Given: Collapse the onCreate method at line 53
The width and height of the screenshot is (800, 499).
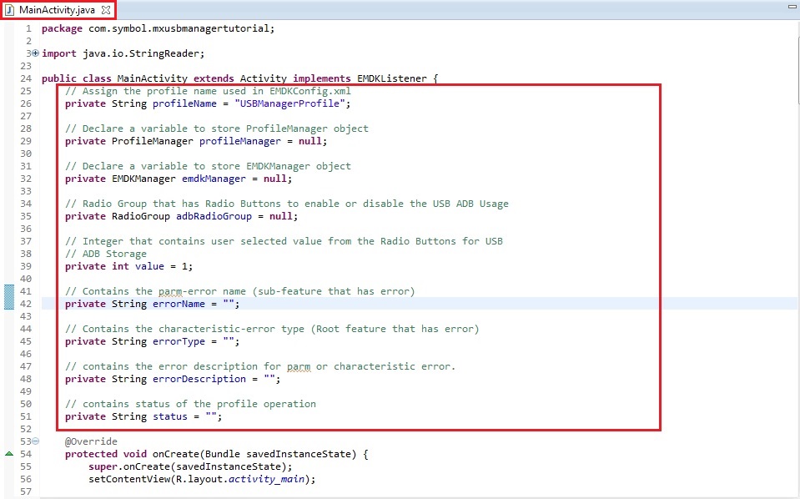Looking at the screenshot, I should [35, 441].
